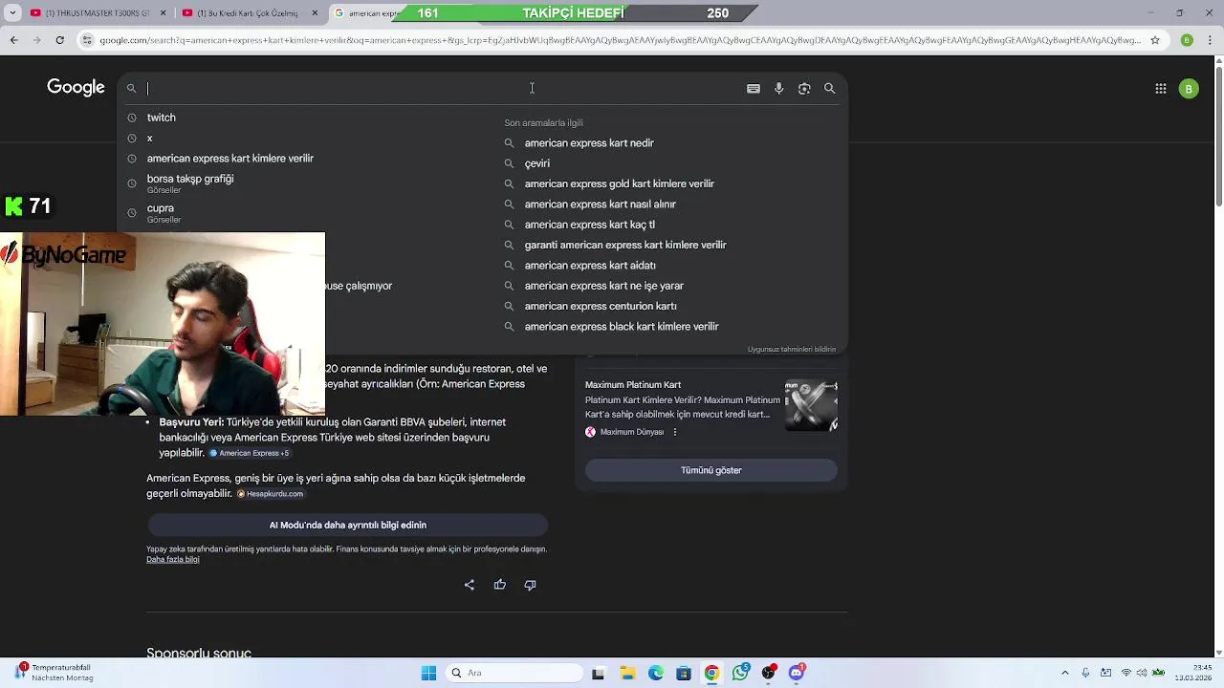The width and height of the screenshot is (1224, 688).
Task: Click the Maximum Platinum Kart thumbnail image
Action: click(x=811, y=405)
